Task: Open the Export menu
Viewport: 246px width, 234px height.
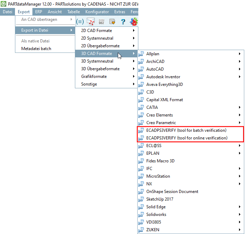Action: tap(24, 12)
